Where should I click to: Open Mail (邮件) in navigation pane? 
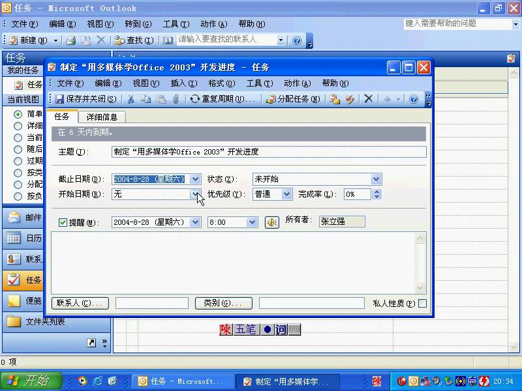(23, 218)
